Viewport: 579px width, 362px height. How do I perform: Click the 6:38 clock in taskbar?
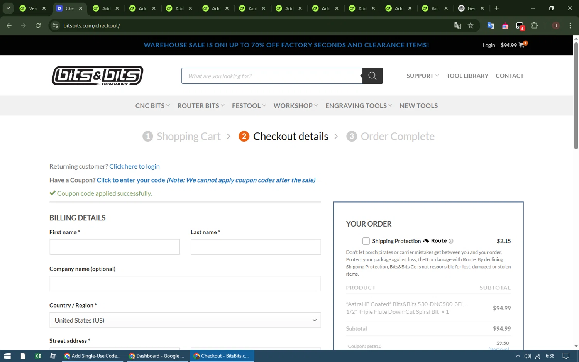pyautogui.click(x=550, y=356)
